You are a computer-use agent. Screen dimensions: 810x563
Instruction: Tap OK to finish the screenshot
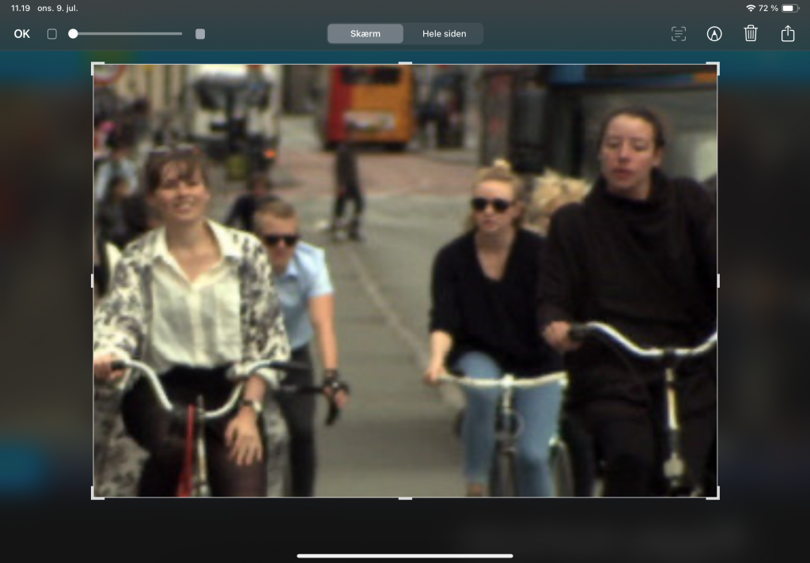click(21, 34)
